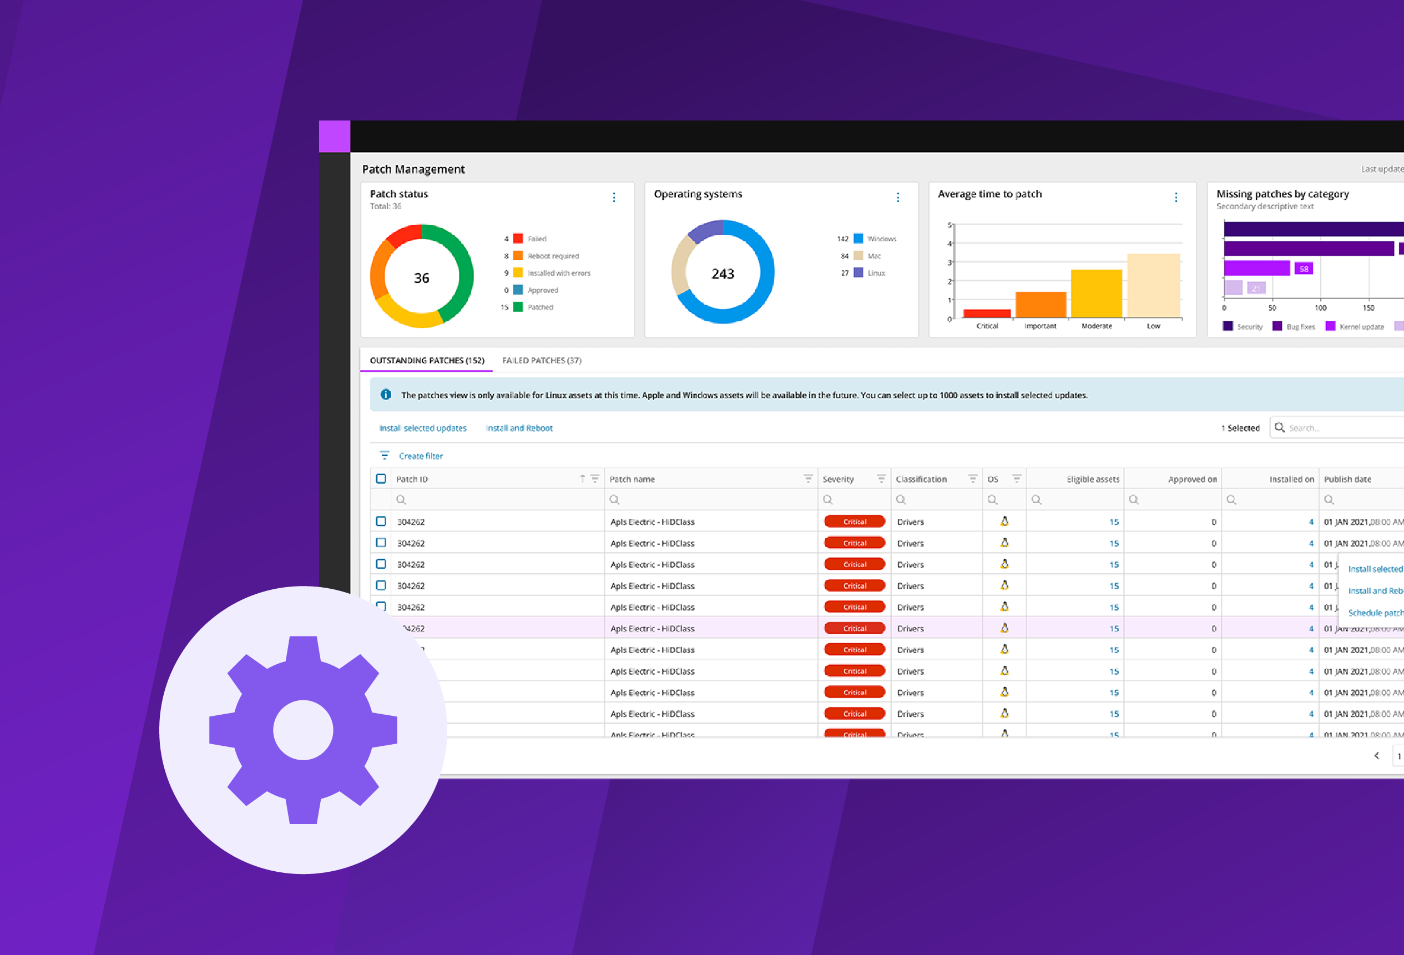The height and width of the screenshot is (955, 1404).
Task: Click the blue Approved legend swatch
Action: (518, 289)
